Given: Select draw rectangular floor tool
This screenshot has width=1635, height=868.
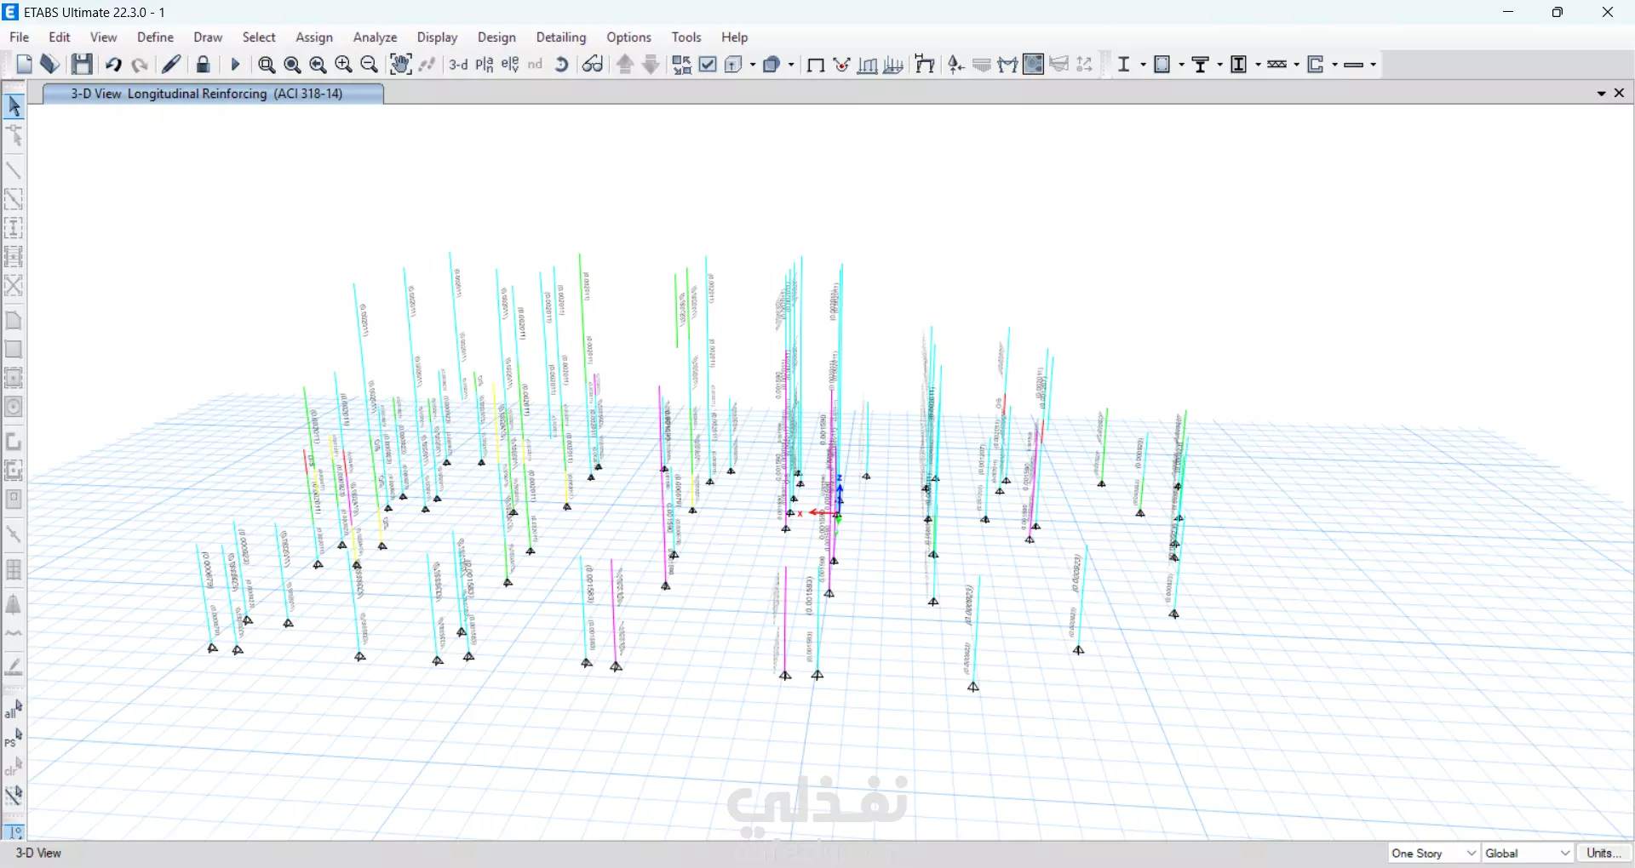Looking at the screenshot, I should [14, 349].
